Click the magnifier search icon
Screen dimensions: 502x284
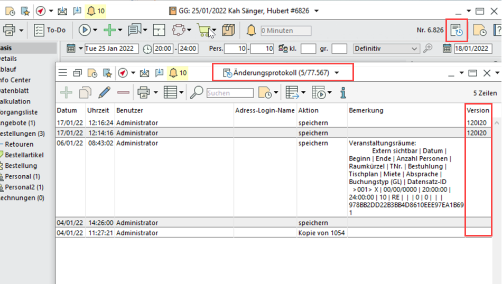point(197,93)
